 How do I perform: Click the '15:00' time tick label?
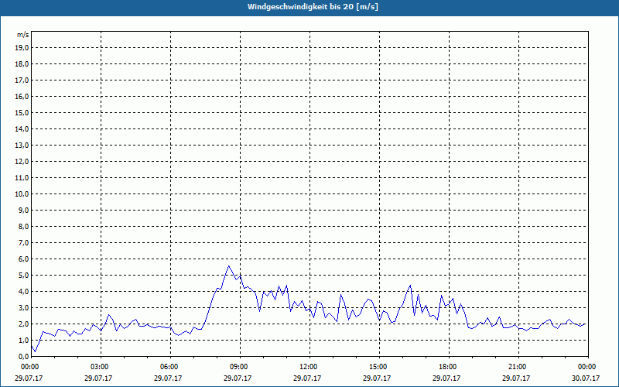[x=379, y=367]
